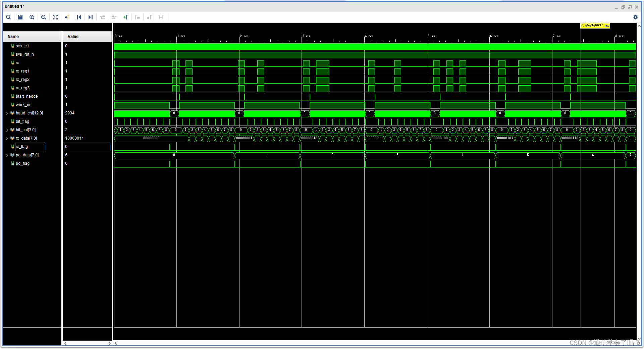Select the rx_reg1 signal
The width and height of the screenshot is (644, 349).
(22, 71)
